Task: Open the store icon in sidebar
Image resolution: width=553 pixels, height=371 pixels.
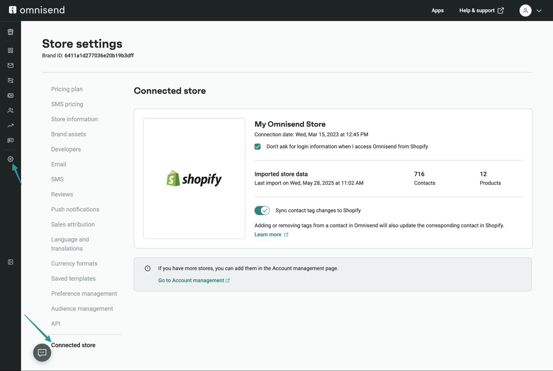Action: pyautogui.click(x=11, y=32)
